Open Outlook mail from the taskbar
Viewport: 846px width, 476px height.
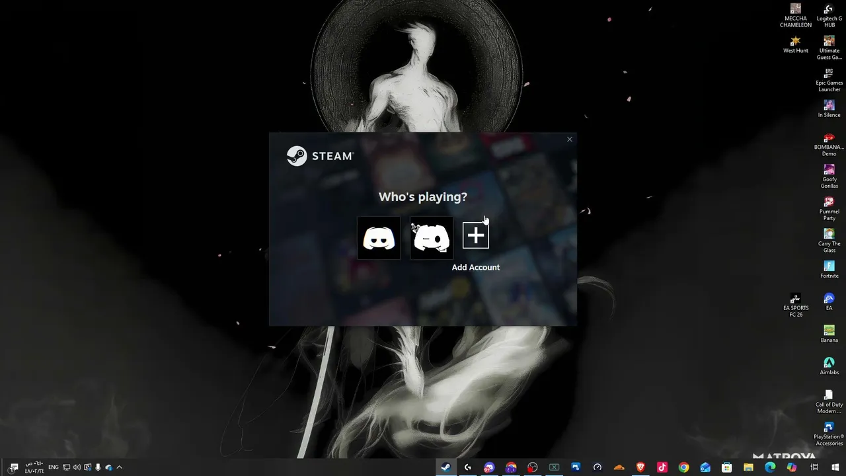[x=705, y=467]
